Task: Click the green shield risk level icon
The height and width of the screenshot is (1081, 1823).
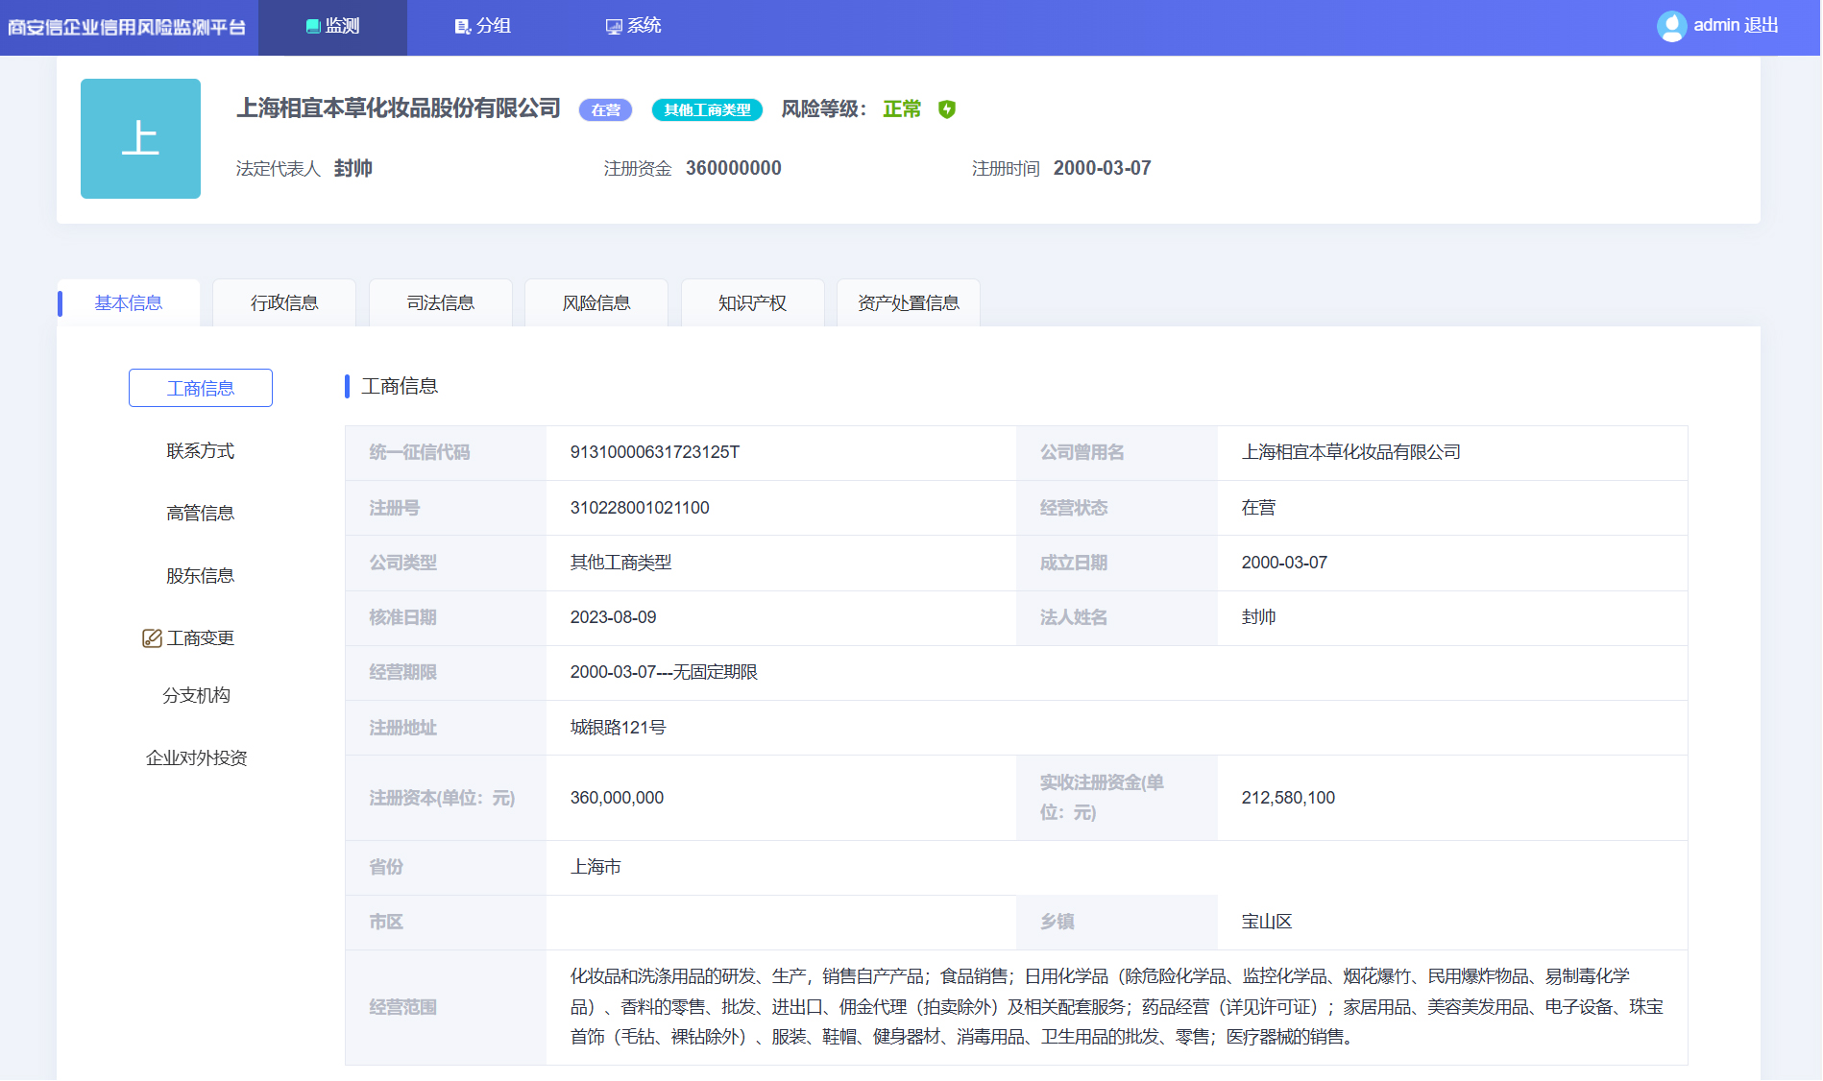Action: 947,109
